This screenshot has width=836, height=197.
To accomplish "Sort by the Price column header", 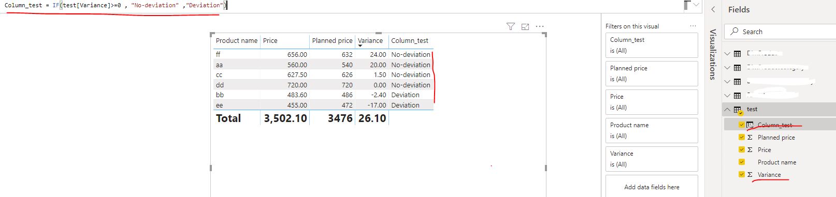I will 270,40.
